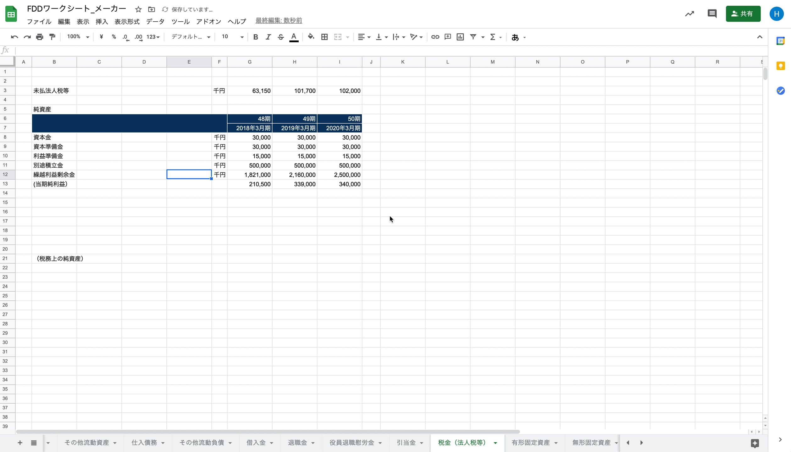Click the paint format roller icon
This screenshot has height=452, width=791.
(x=52, y=37)
